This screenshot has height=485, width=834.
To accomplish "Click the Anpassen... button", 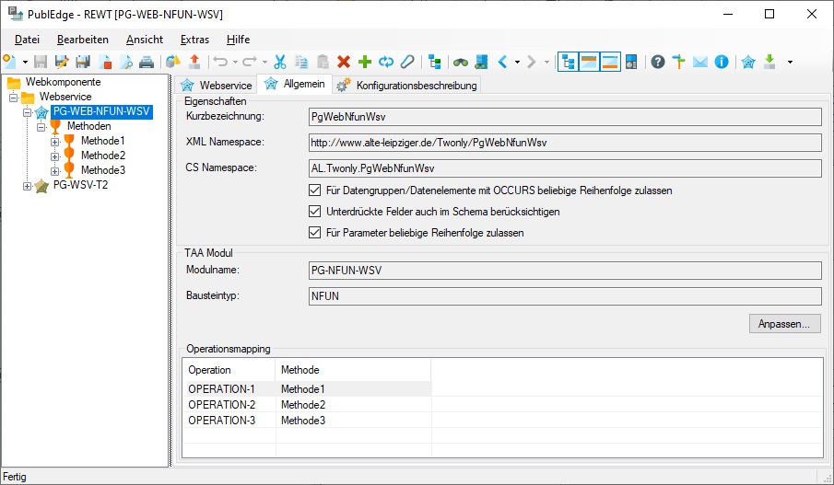I will [783, 324].
